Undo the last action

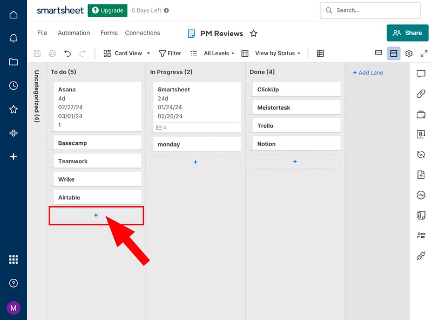click(67, 53)
